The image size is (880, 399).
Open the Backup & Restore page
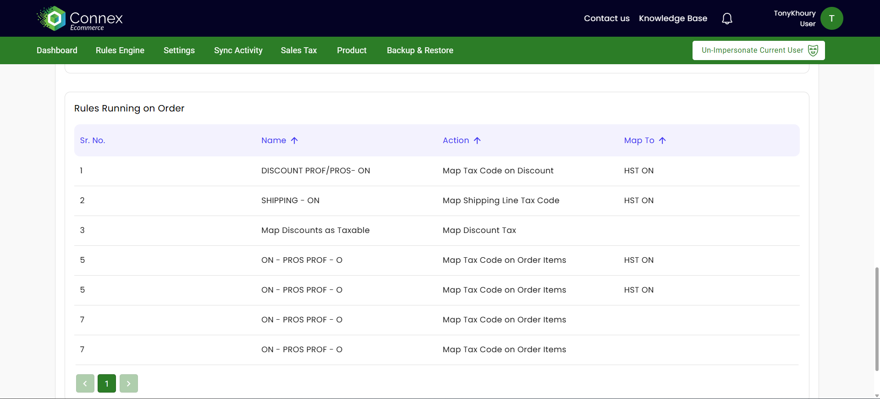[x=420, y=50]
